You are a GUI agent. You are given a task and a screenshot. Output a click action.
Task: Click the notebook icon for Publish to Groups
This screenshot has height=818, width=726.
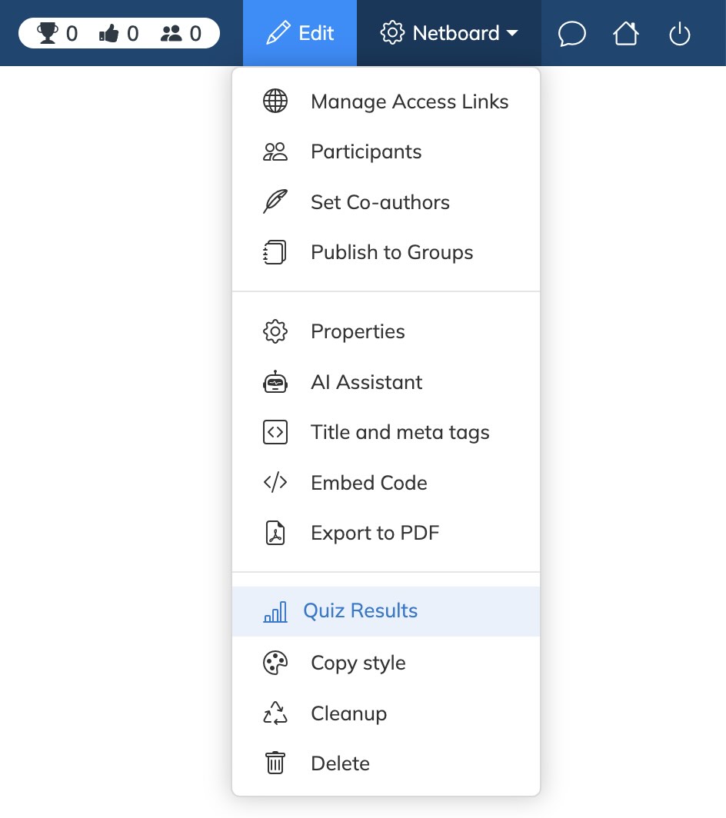tap(275, 252)
